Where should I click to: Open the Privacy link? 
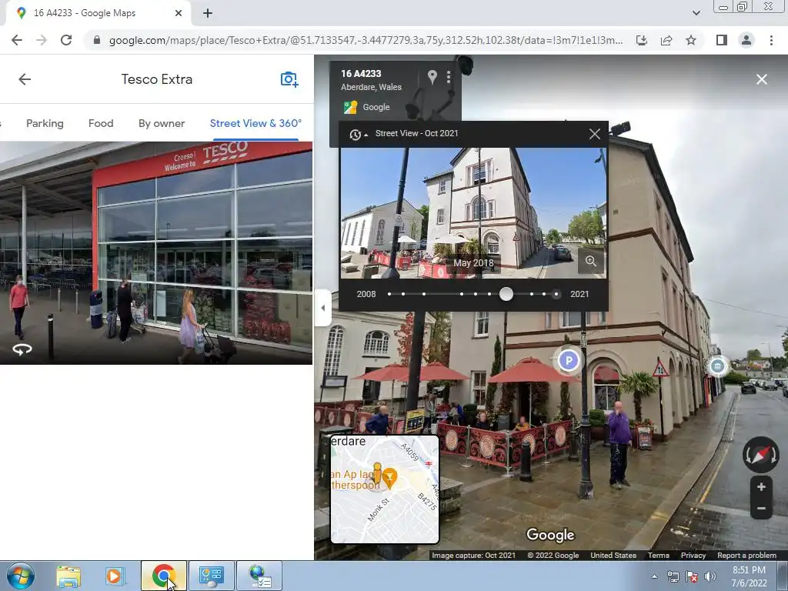click(693, 556)
